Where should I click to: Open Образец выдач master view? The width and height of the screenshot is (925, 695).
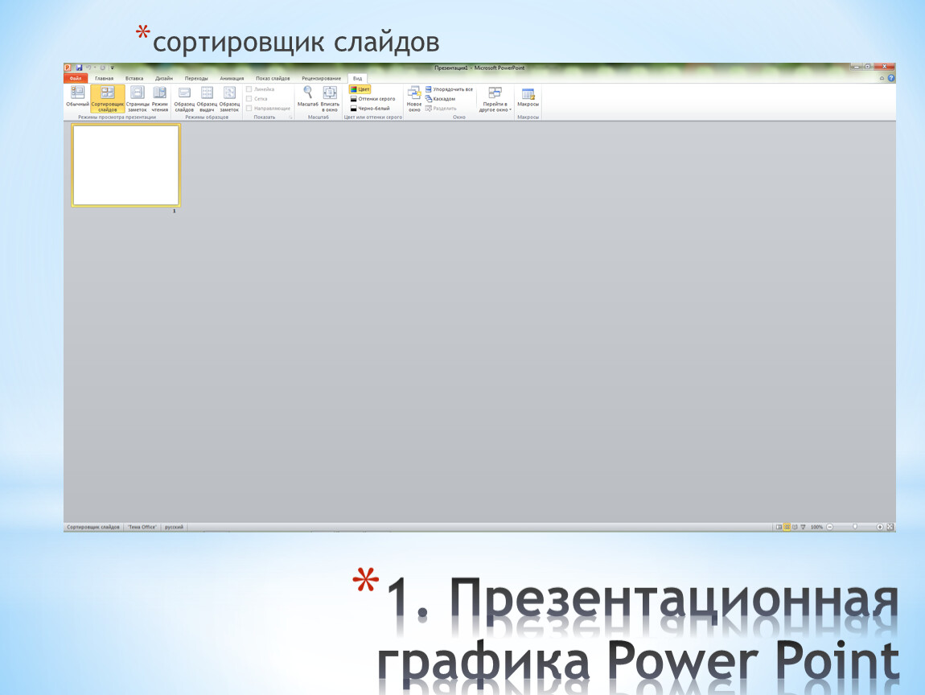coord(207,98)
